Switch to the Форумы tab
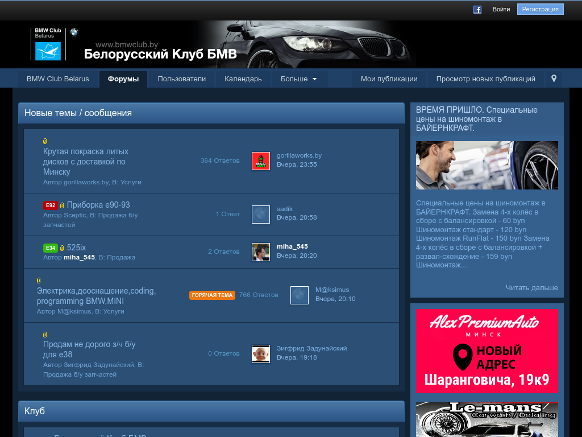Image resolution: width=582 pixels, height=437 pixels. (x=123, y=79)
